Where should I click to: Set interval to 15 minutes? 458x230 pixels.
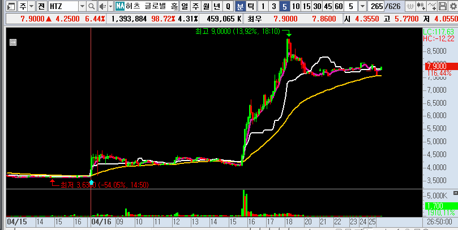(306, 6)
